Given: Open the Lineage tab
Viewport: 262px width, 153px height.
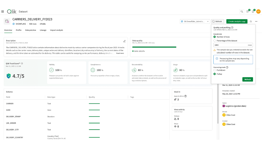Looking at the screenshot, I should point(43,30).
